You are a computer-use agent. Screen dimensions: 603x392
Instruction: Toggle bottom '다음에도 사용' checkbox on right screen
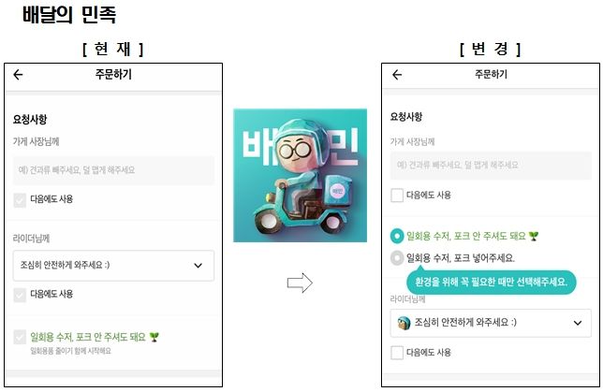[x=397, y=353]
